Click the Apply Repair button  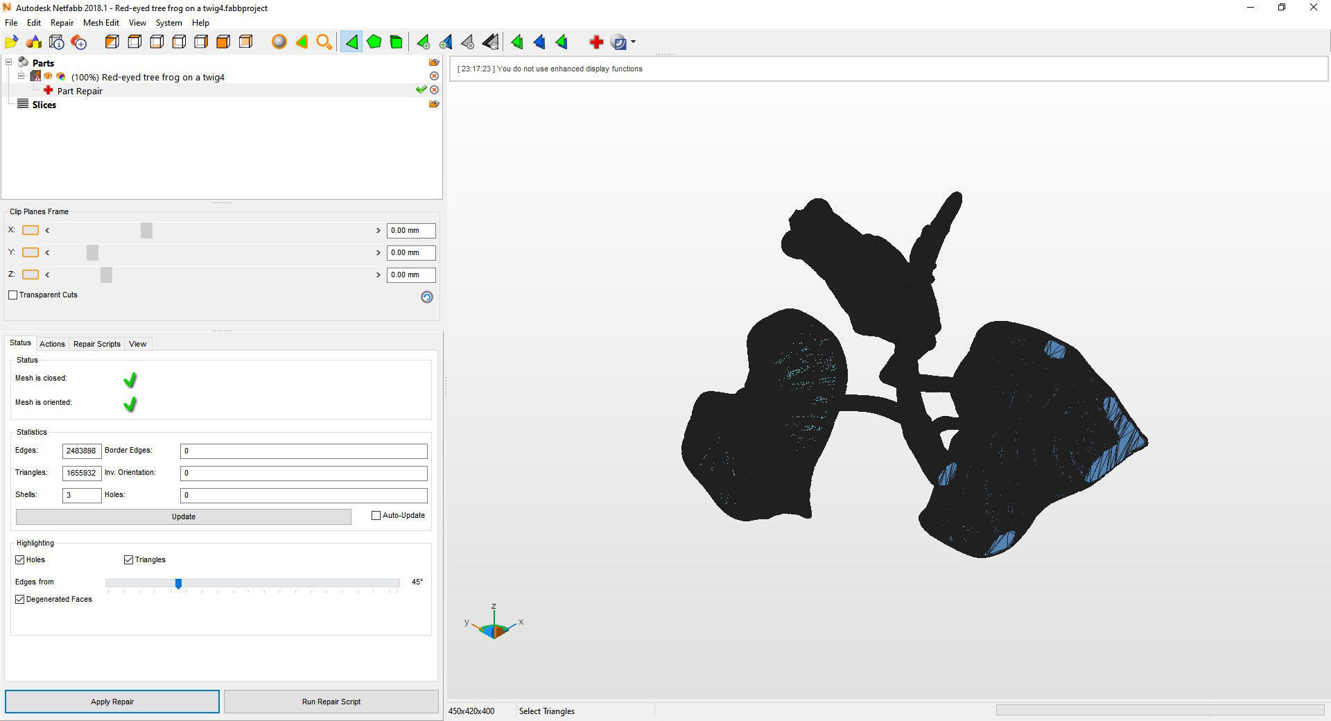[112, 702]
